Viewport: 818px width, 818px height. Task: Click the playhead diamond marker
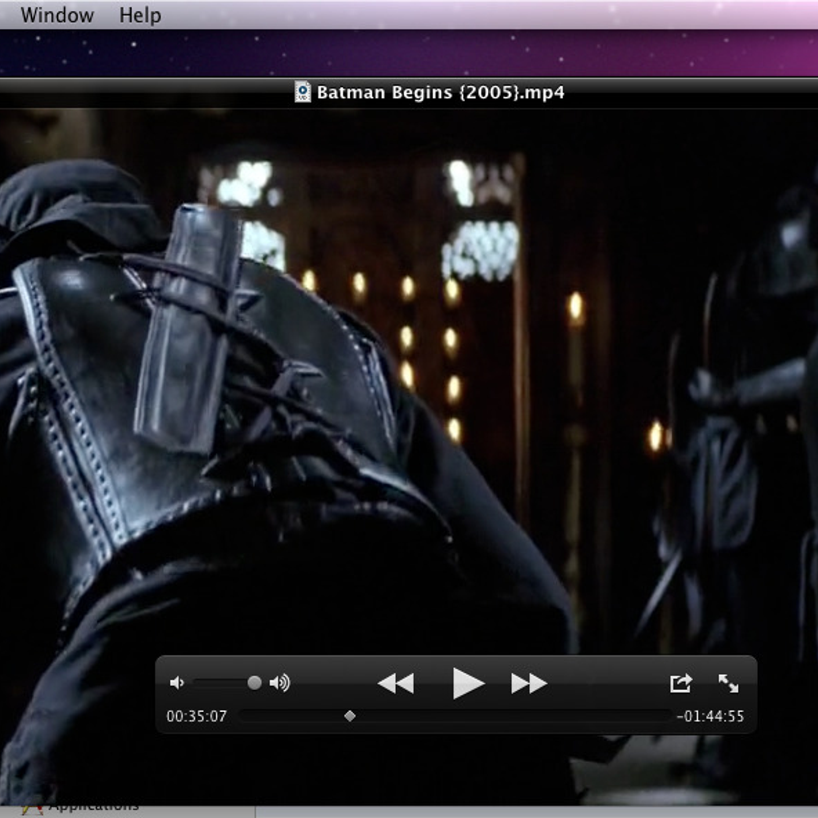pyautogui.click(x=350, y=716)
